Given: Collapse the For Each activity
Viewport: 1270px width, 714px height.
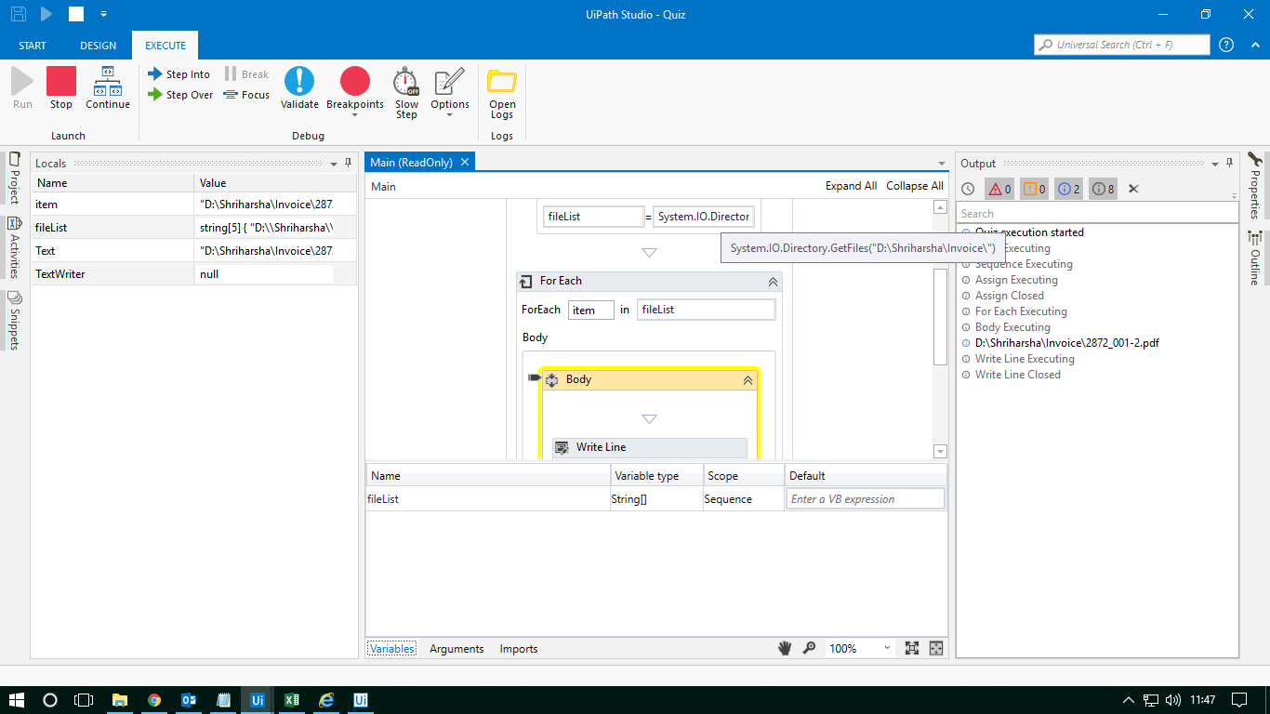Looking at the screenshot, I should [x=772, y=282].
